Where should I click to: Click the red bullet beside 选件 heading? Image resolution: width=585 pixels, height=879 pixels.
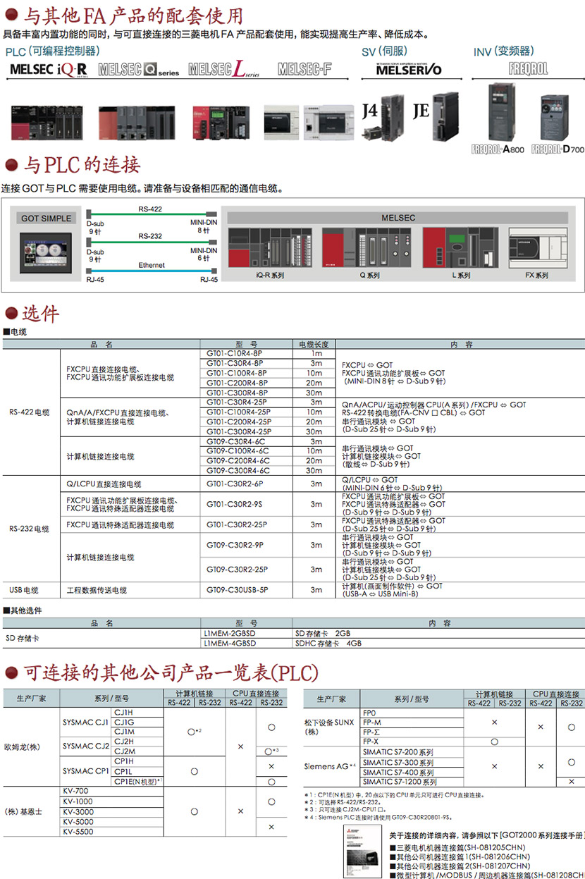[11, 314]
